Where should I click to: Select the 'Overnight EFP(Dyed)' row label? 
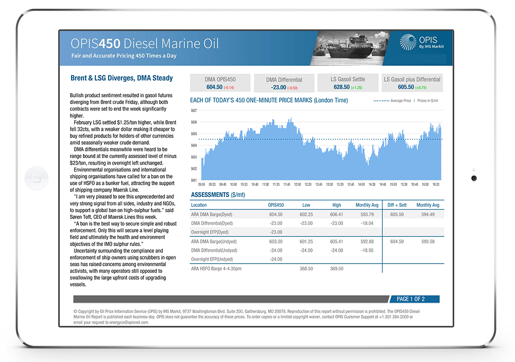point(210,232)
